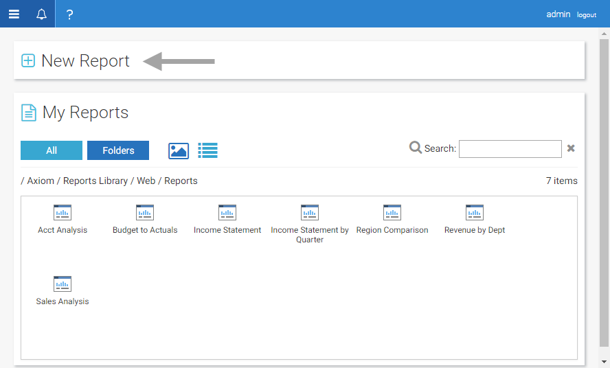The height and width of the screenshot is (368, 610).
Task: Click the page vertical scrollbar
Action: [x=604, y=192]
